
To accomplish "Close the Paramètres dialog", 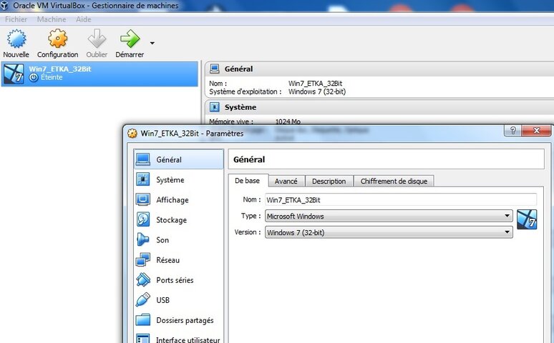I will [536, 131].
